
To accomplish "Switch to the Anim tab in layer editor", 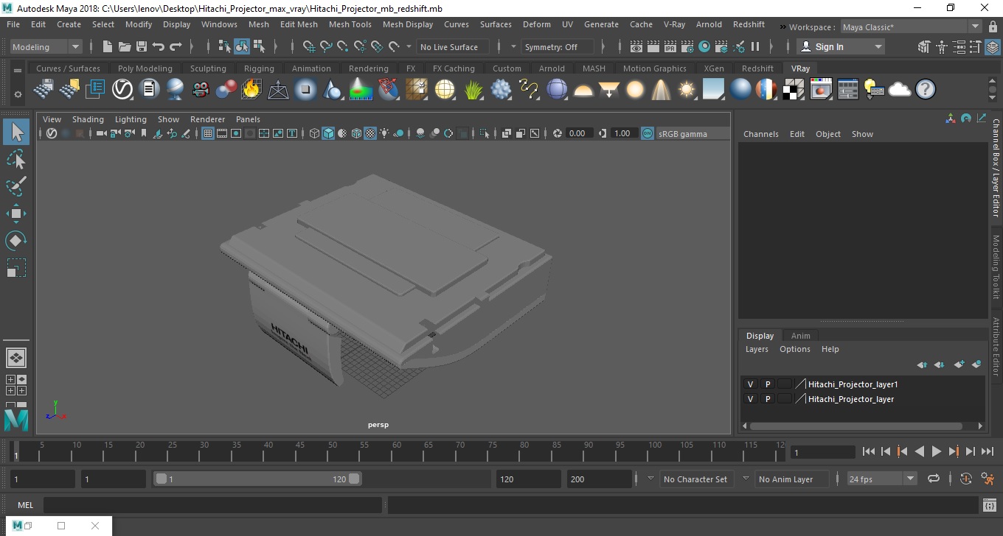I will 800,335.
